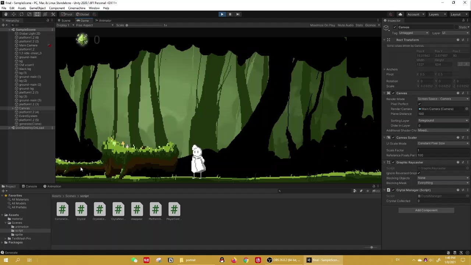Pick Render Camera object selector
The image size is (471, 265).
tap(467, 109)
